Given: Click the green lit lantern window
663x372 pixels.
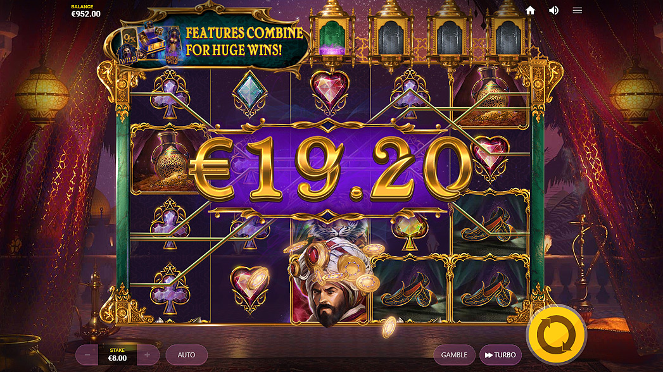Looking at the screenshot, I should click(332, 38).
